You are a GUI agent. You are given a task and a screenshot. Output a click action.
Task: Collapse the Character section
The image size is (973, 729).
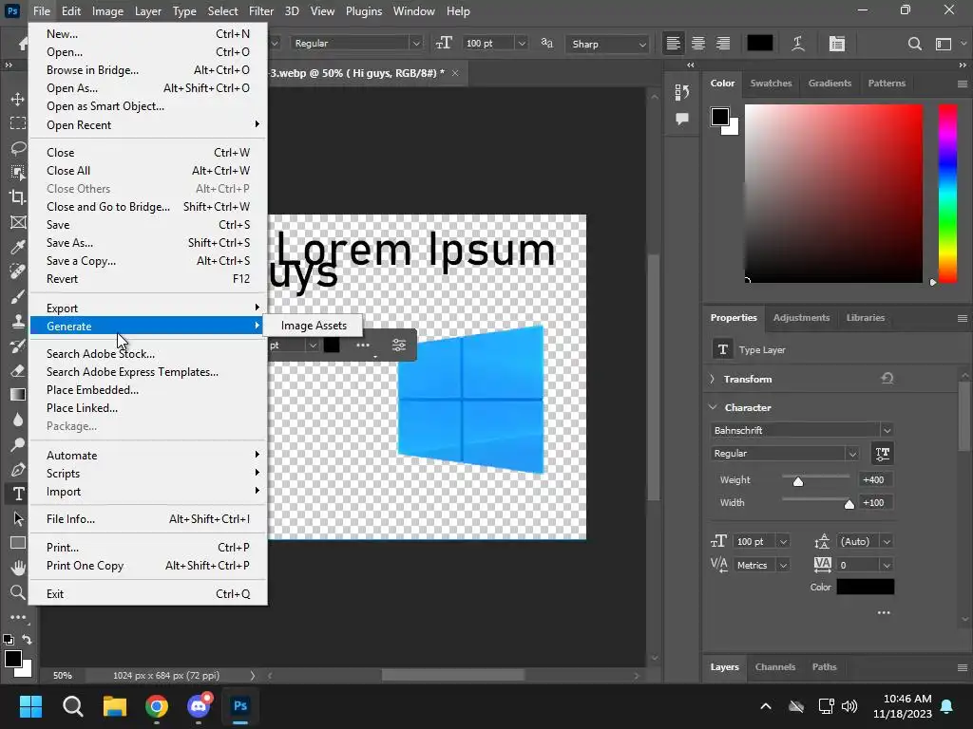[713, 407]
